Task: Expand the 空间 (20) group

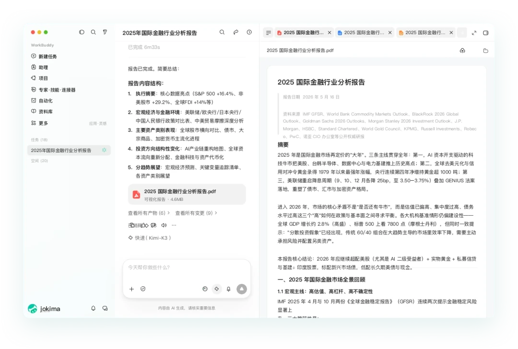Action: point(39,161)
